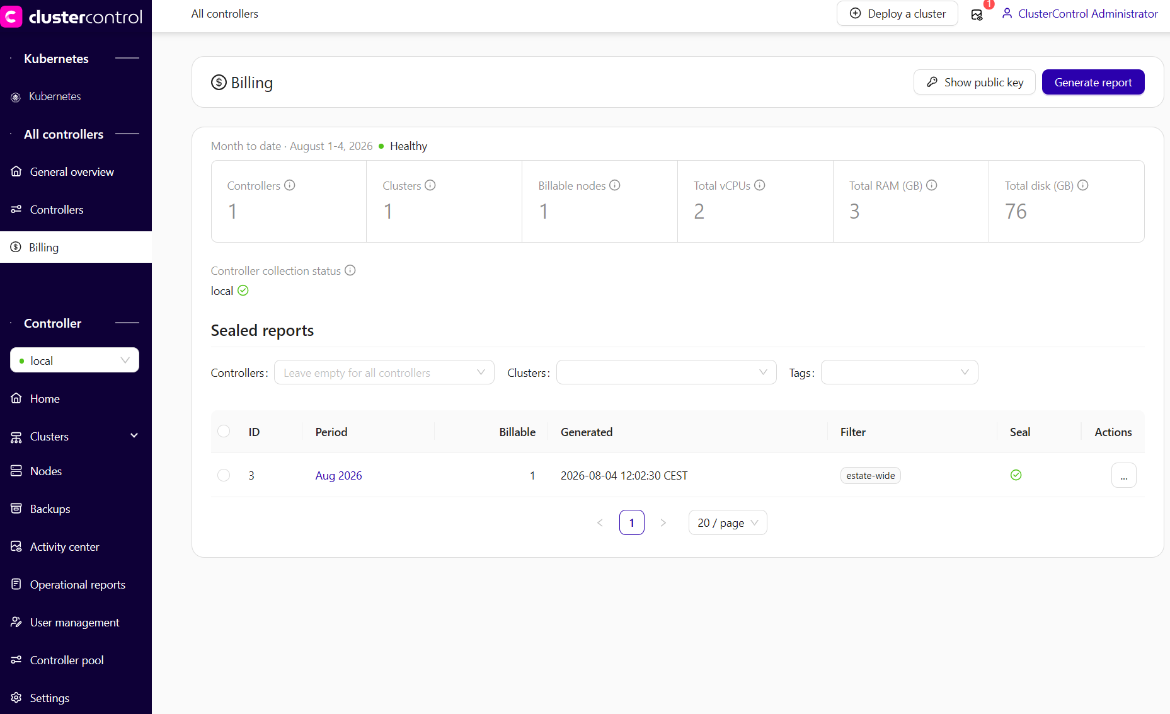
Task: Click the Deploy a cluster button
Action: coord(897,13)
